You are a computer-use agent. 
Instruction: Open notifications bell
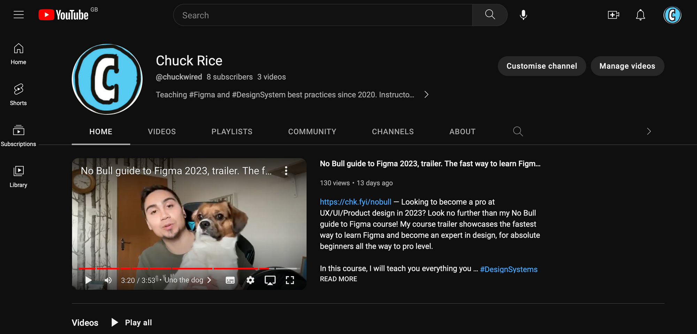pos(640,15)
